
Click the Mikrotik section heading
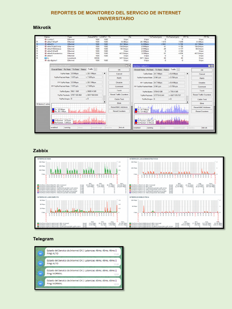42,27
